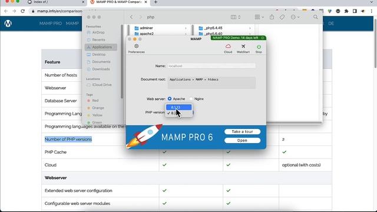Screen dimensions: 377x212
Task: Select the Nginx radio button
Action: [x=191, y=99]
